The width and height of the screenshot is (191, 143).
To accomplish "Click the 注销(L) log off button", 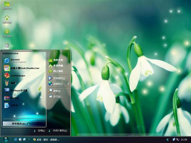I will click(39, 131).
